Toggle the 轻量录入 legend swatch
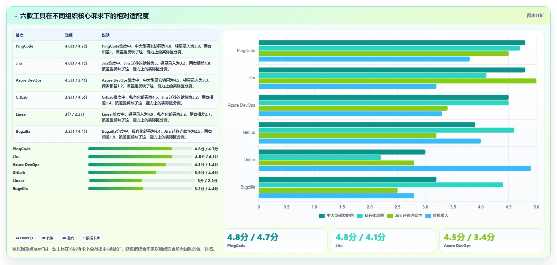 tap(428, 216)
